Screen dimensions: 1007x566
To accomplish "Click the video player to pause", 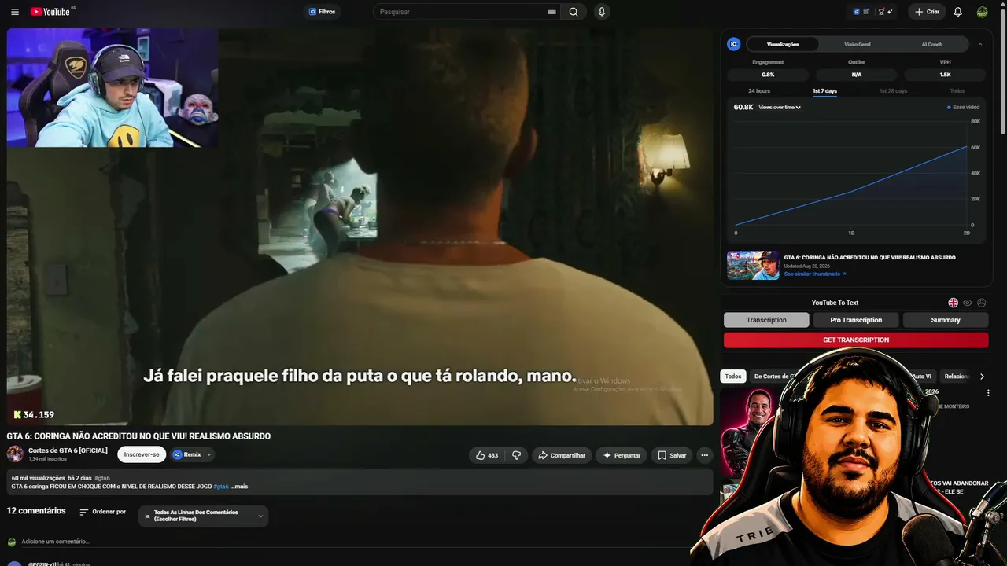I will point(360,226).
